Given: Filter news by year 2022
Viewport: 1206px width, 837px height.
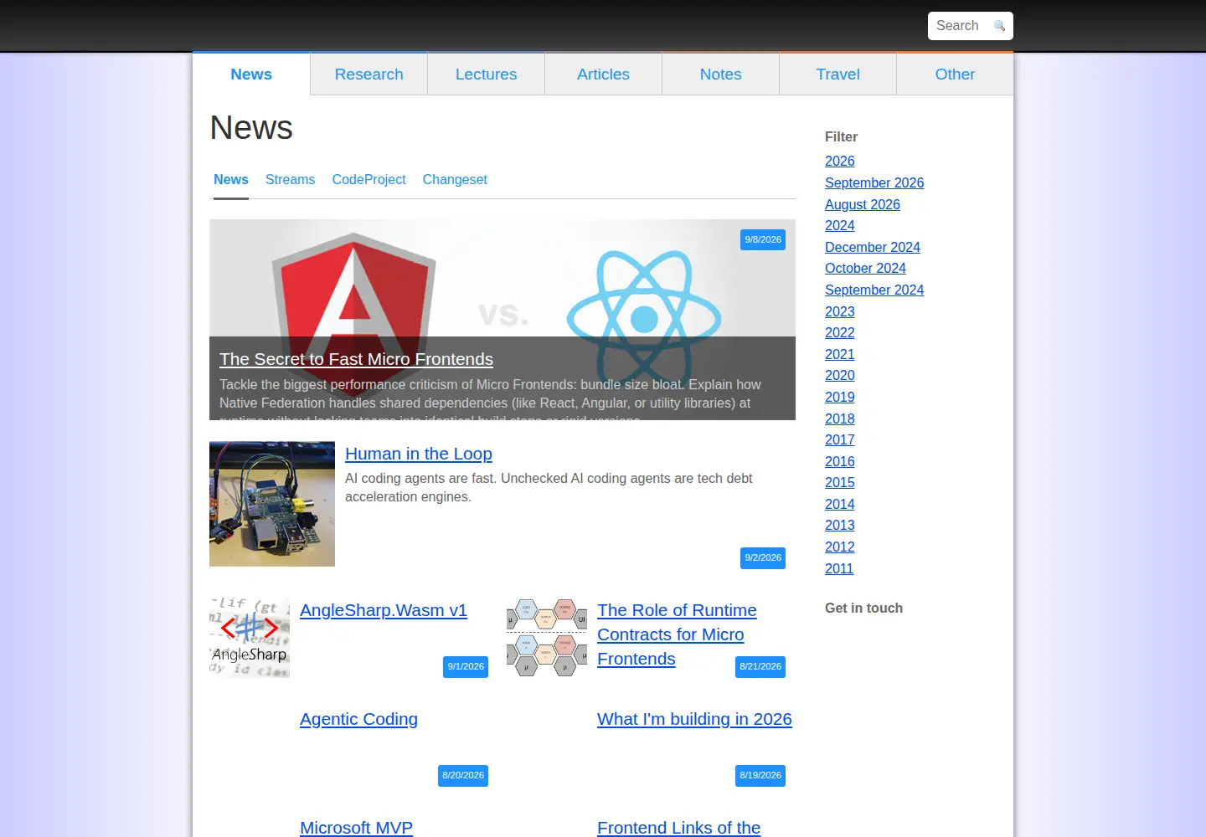Looking at the screenshot, I should 840,333.
